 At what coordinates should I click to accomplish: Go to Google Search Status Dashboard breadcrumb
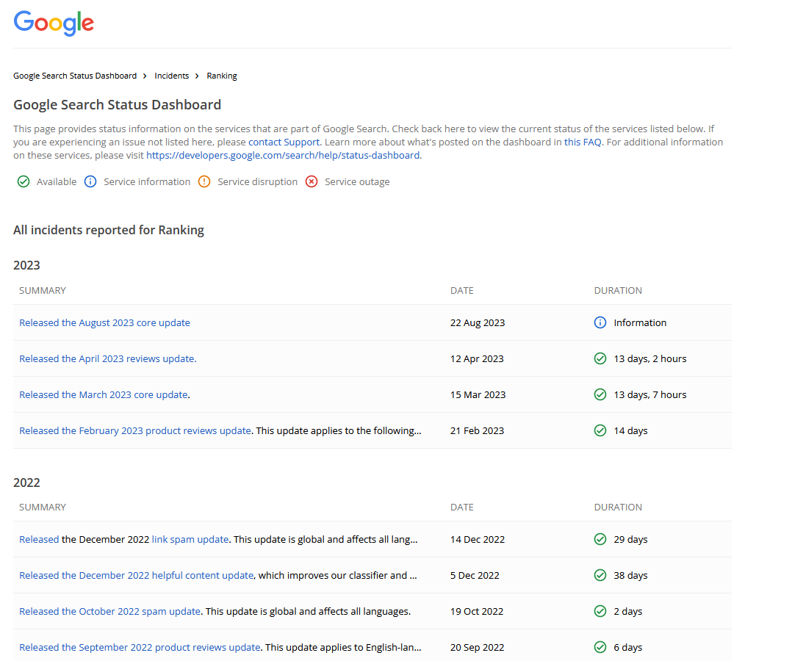tap(75, 76)
